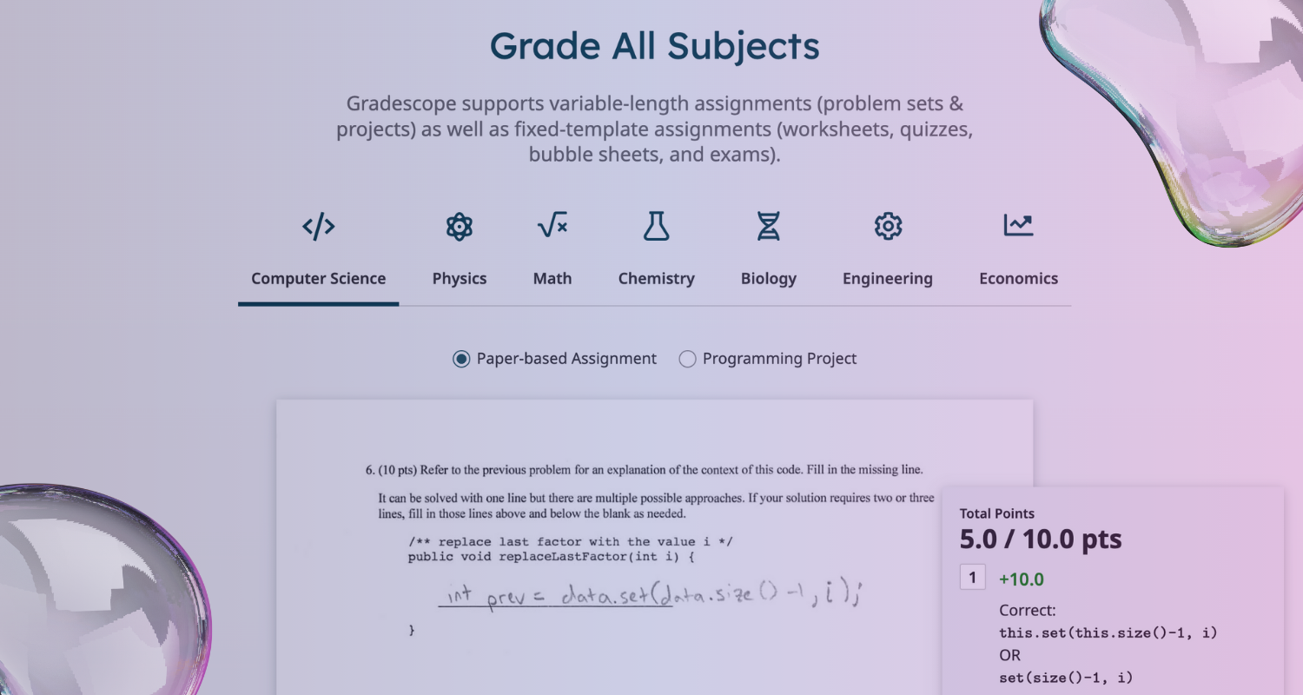Open the Math subject tab
Viewport: 1303px width, 695px height.
pyautogui.click(x=552, y=279)
